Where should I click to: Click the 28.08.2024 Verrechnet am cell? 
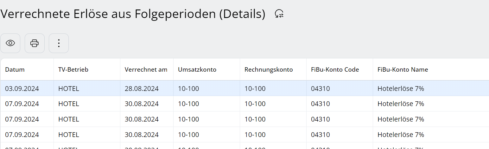(142, 89)
